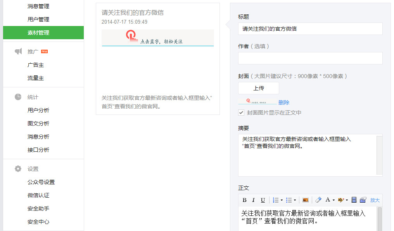Insert a video with the film icon

pos(354,200)
